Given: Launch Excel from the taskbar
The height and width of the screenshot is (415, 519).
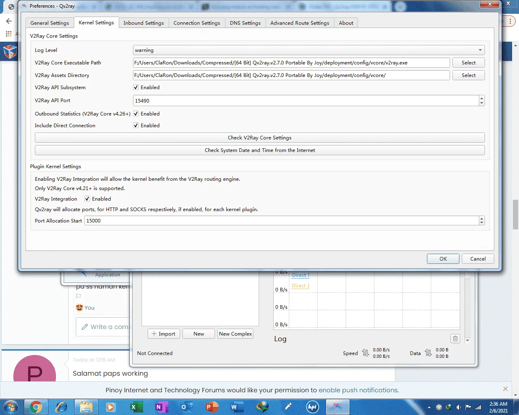Looking at the screenshot, I should [136, 407].
